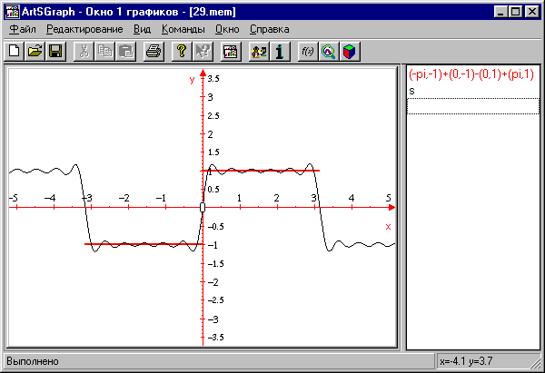Click the toolbar icon left of info 'i'
Image resolution: width=545 pixels, height=373 pixels.
258,52
